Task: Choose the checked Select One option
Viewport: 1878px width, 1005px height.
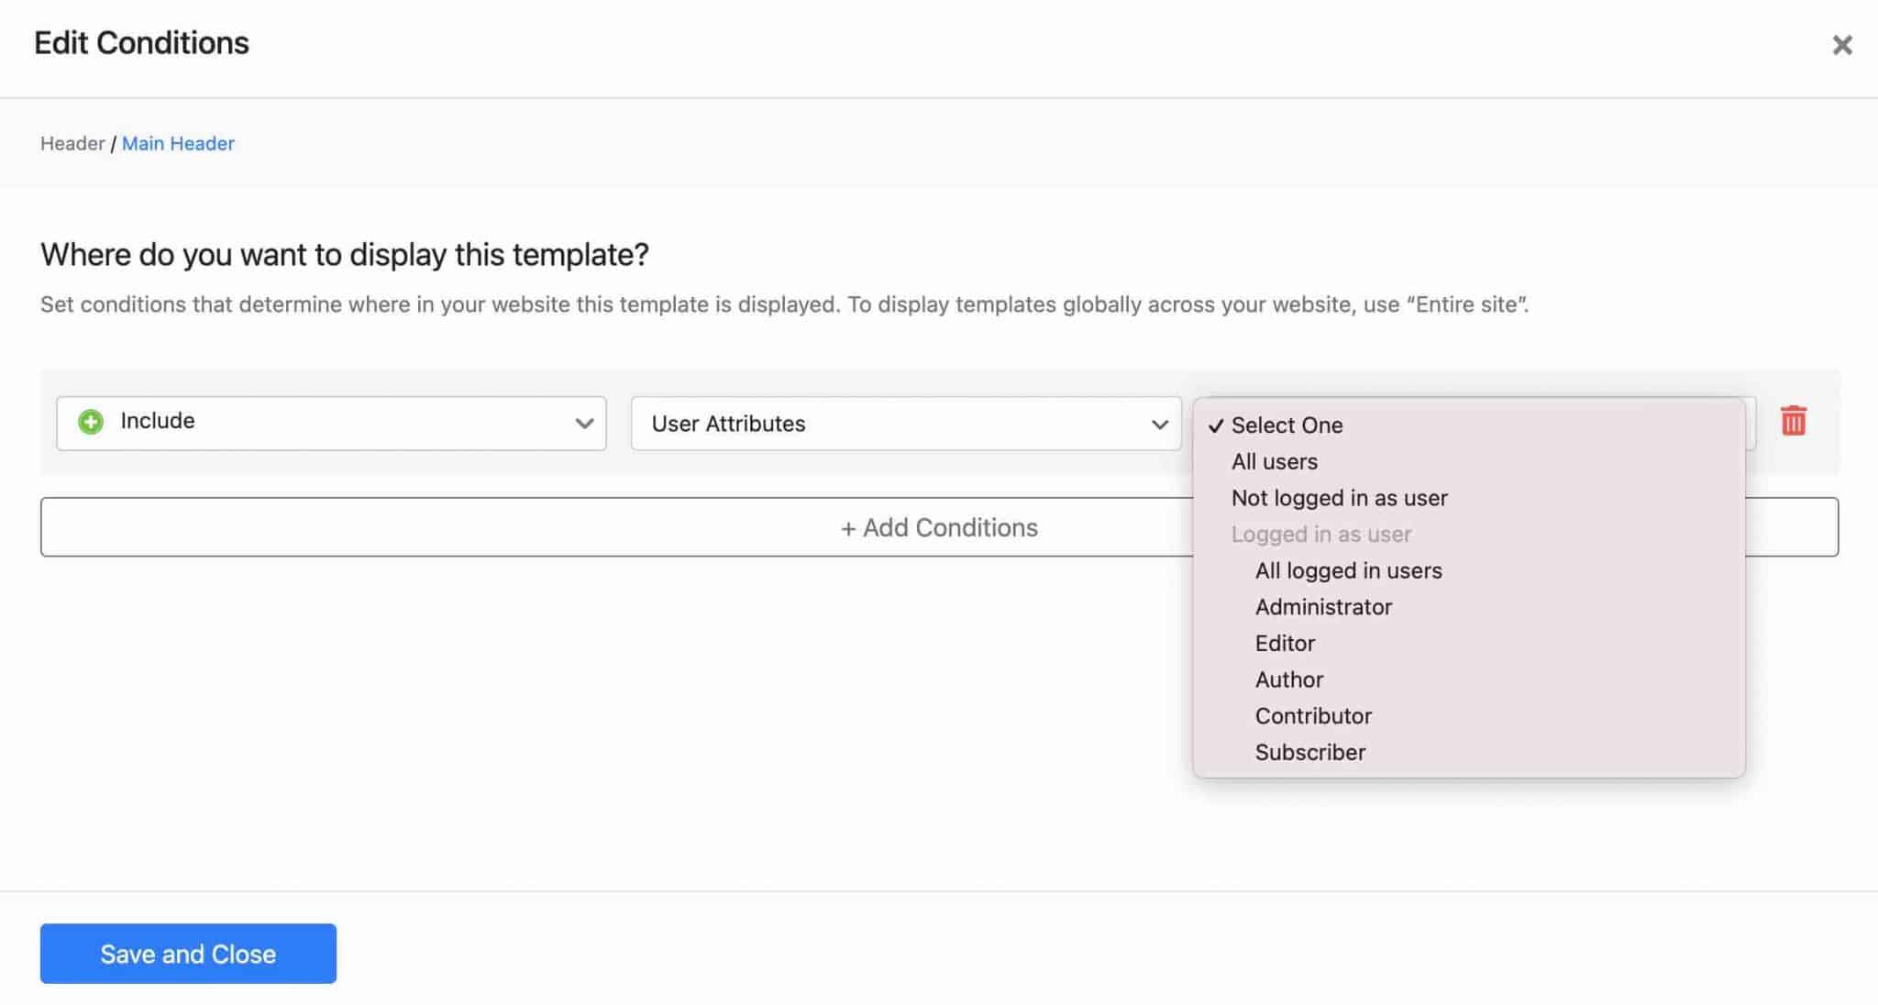Action: point(1287,425)
